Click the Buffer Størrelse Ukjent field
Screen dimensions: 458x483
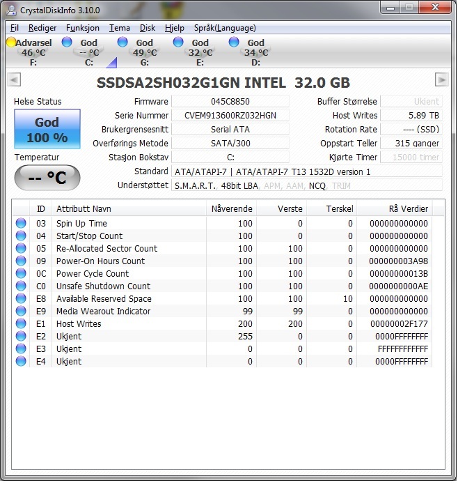[411, 101]
